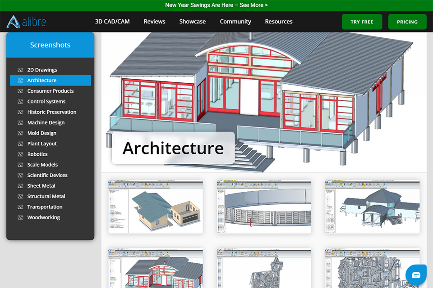Open the 3D CAD/CAM menu
This screenshot has width=433, height=288.
[x=112, y=22]
